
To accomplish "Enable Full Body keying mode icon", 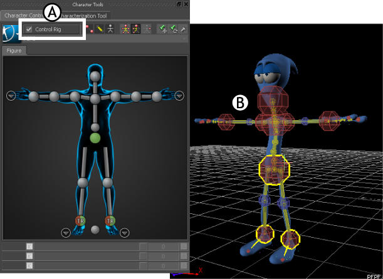I will pos(125,29).
